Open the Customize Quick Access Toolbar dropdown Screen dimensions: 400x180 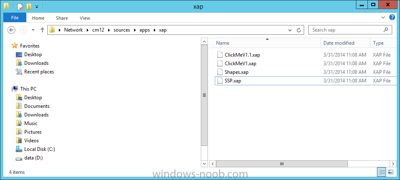(37, 7)
